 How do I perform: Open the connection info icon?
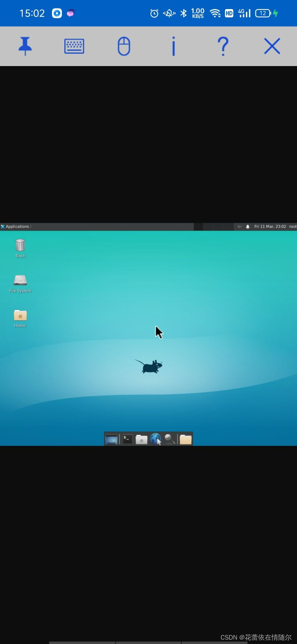click(x=173, y=46)
